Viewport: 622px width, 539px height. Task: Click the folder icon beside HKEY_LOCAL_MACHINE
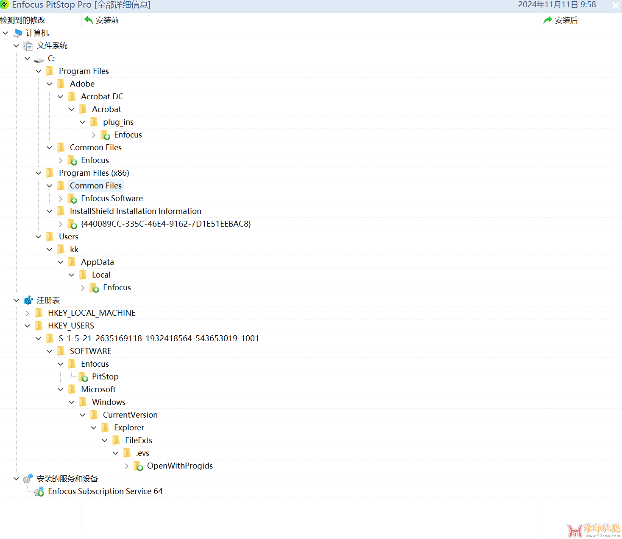pos(39,313)
